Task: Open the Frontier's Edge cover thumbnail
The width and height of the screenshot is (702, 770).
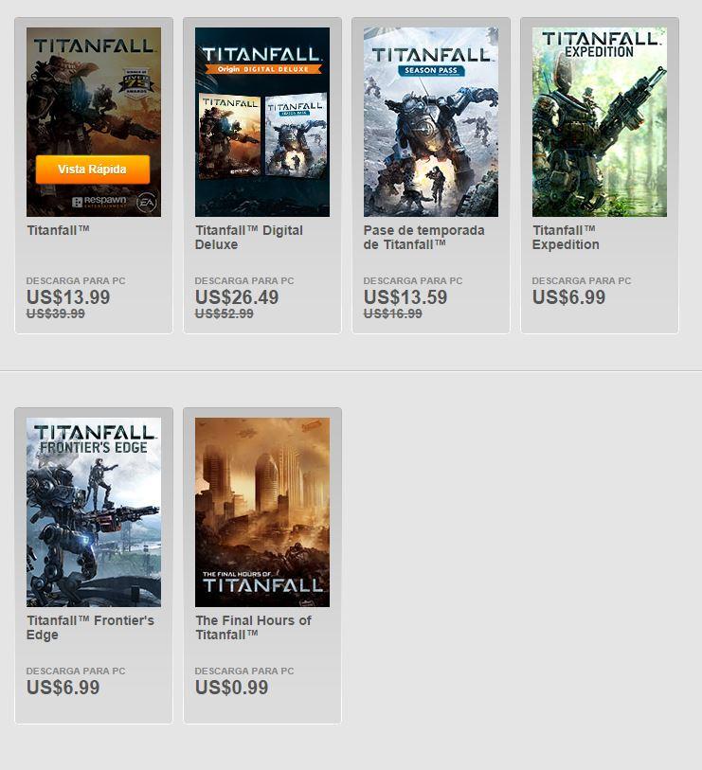Action: (94, 512)
